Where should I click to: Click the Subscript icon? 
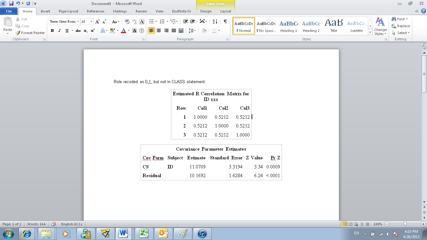pyautogui.click(x=85, y=31)
